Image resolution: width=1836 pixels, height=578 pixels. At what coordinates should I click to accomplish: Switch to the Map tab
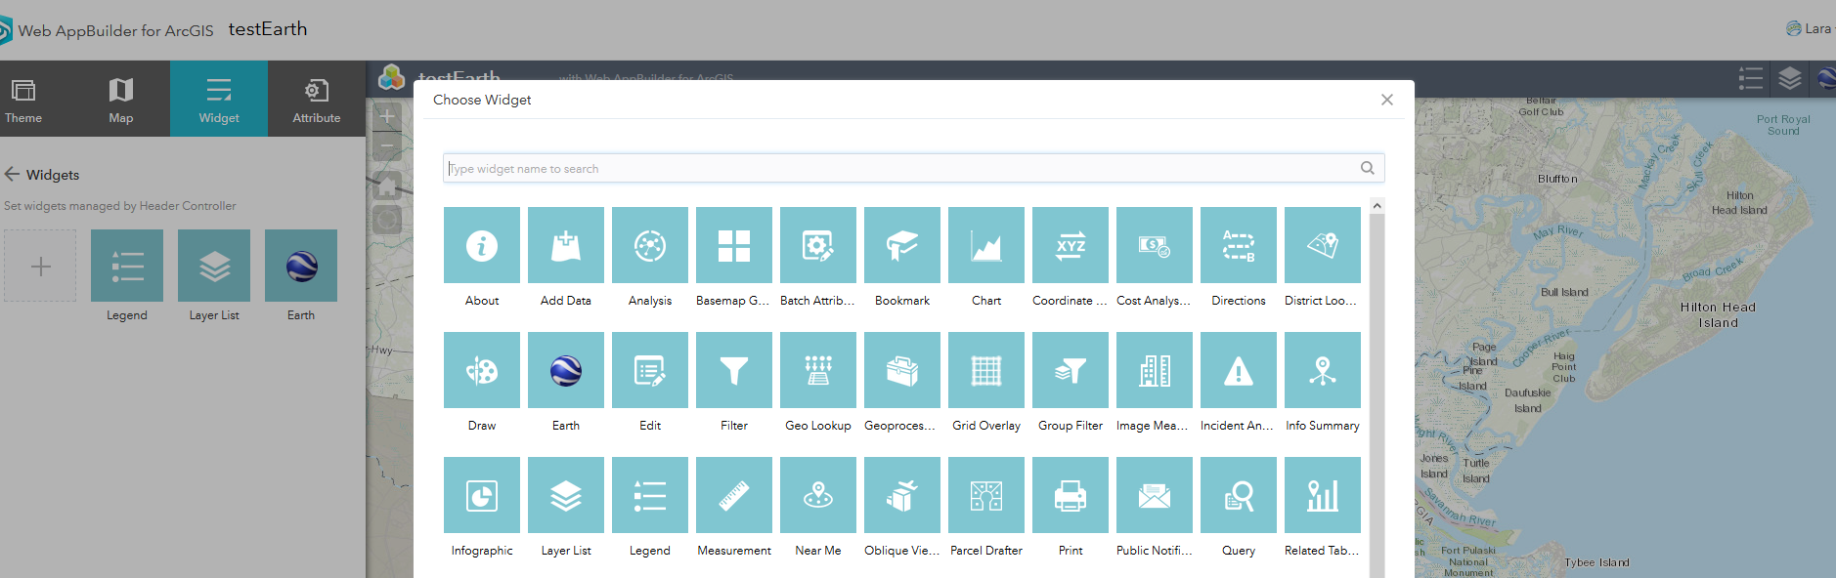(x=121, y=99)
